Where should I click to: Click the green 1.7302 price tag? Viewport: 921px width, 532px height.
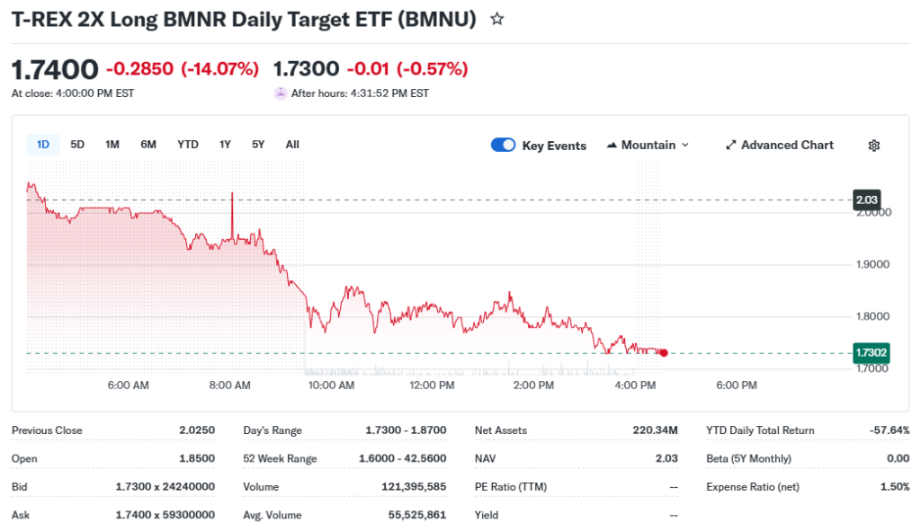(x=871, y=353)
